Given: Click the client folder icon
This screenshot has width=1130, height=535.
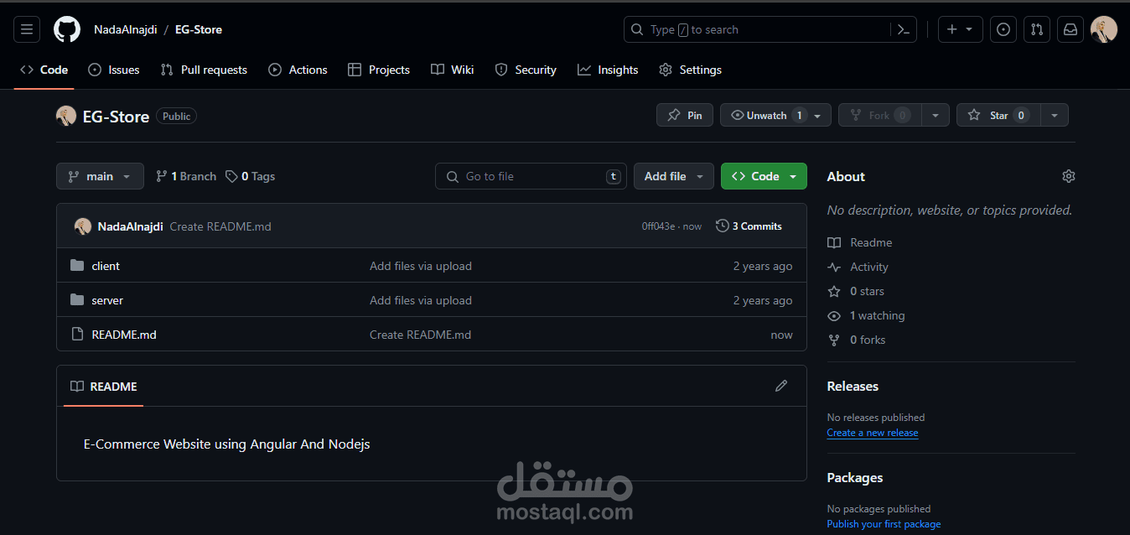Looking at the screenshot, I should point(77,266).
